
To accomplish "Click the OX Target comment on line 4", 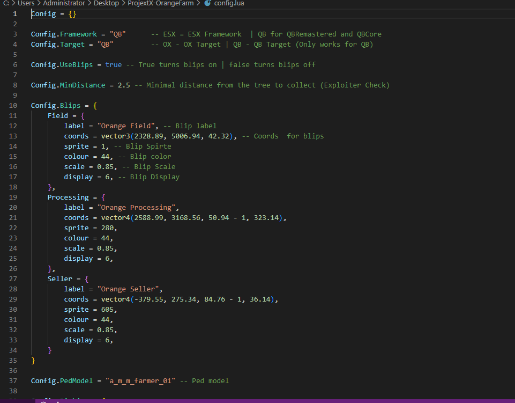I will pyautogui.click(x=262, y=45).
